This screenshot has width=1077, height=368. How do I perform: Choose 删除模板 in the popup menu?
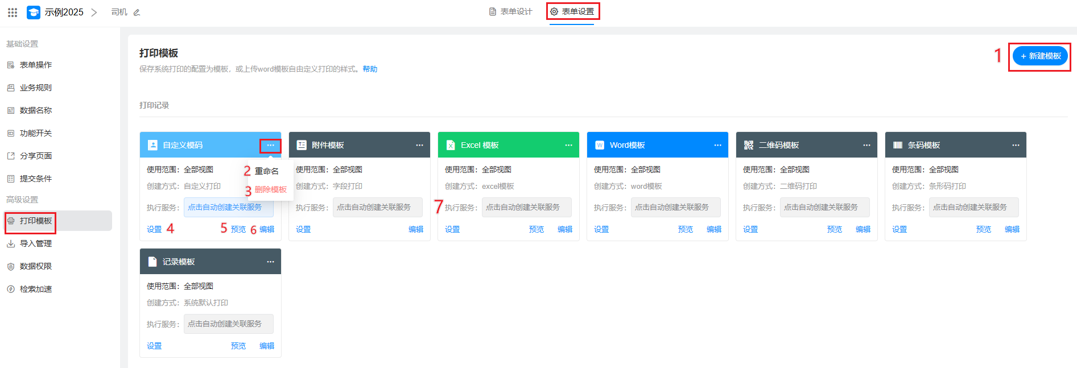(x=270, y=189)
